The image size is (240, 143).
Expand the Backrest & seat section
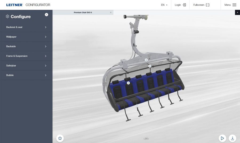(26, 27)
